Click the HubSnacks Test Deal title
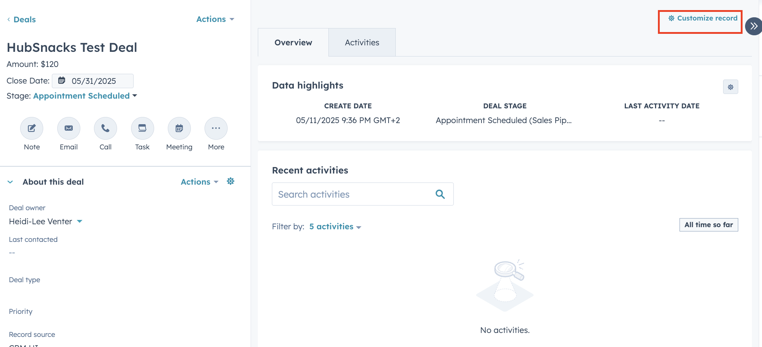The width and height of the screenshot is (762, 347). click(72, 48)
